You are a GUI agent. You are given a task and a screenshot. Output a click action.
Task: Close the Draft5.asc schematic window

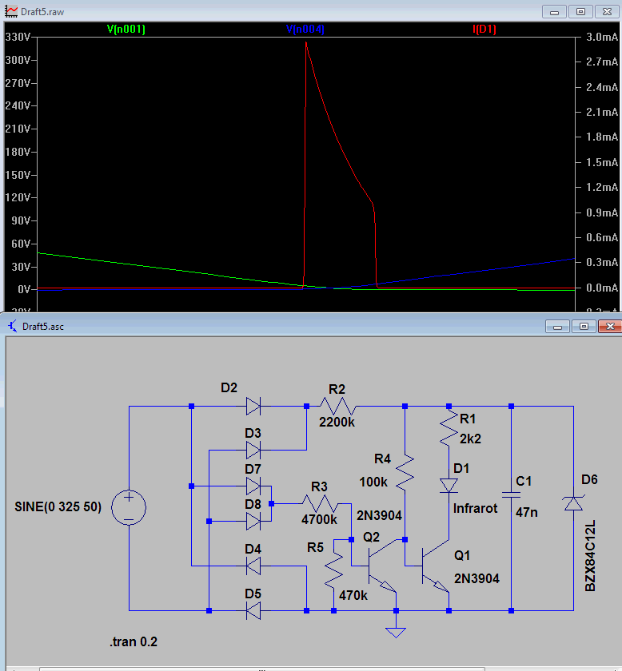click(x=610, y=327)
